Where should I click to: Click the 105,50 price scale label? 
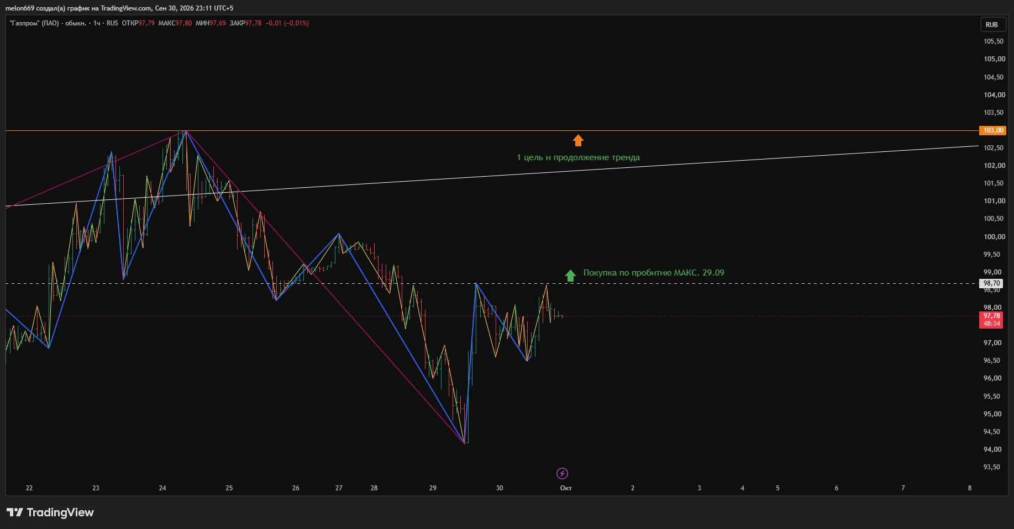pos(993,41)
